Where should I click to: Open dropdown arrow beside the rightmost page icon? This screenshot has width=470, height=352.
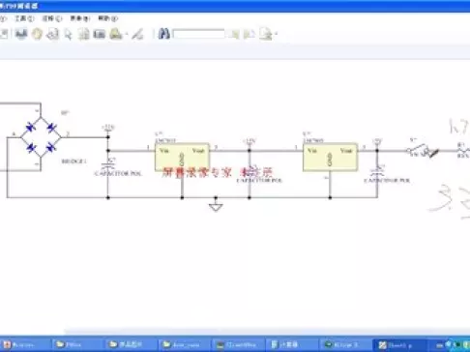pos(277,34)
